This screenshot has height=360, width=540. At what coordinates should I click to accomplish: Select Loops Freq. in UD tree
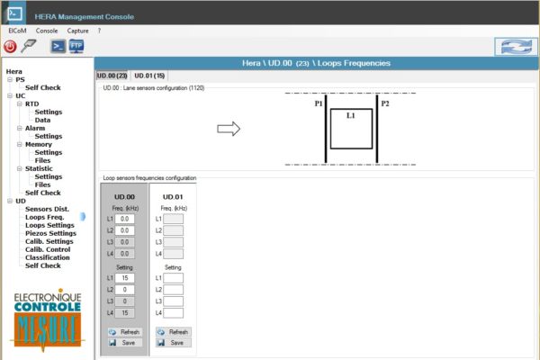pos(45,218)
